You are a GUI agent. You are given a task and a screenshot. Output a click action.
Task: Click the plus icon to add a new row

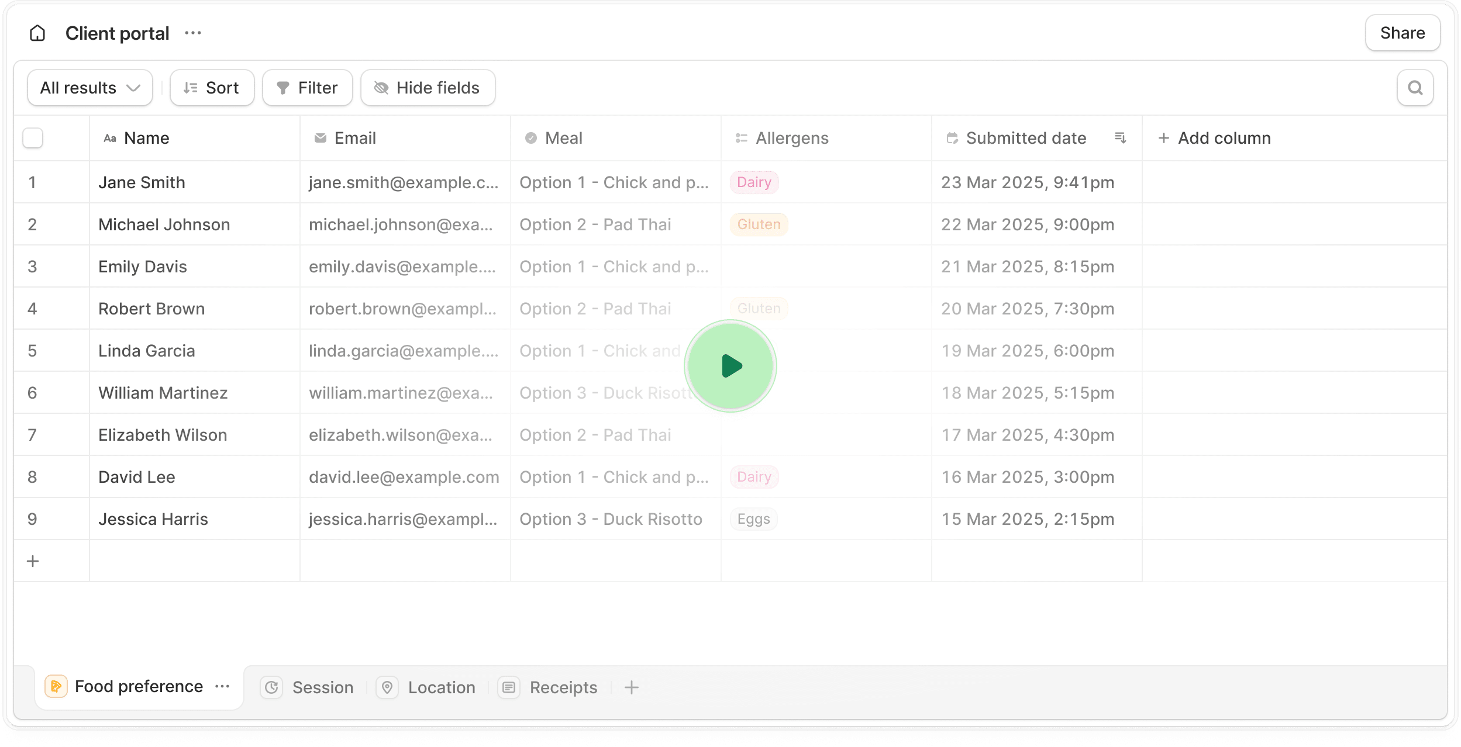click(33, 561)
